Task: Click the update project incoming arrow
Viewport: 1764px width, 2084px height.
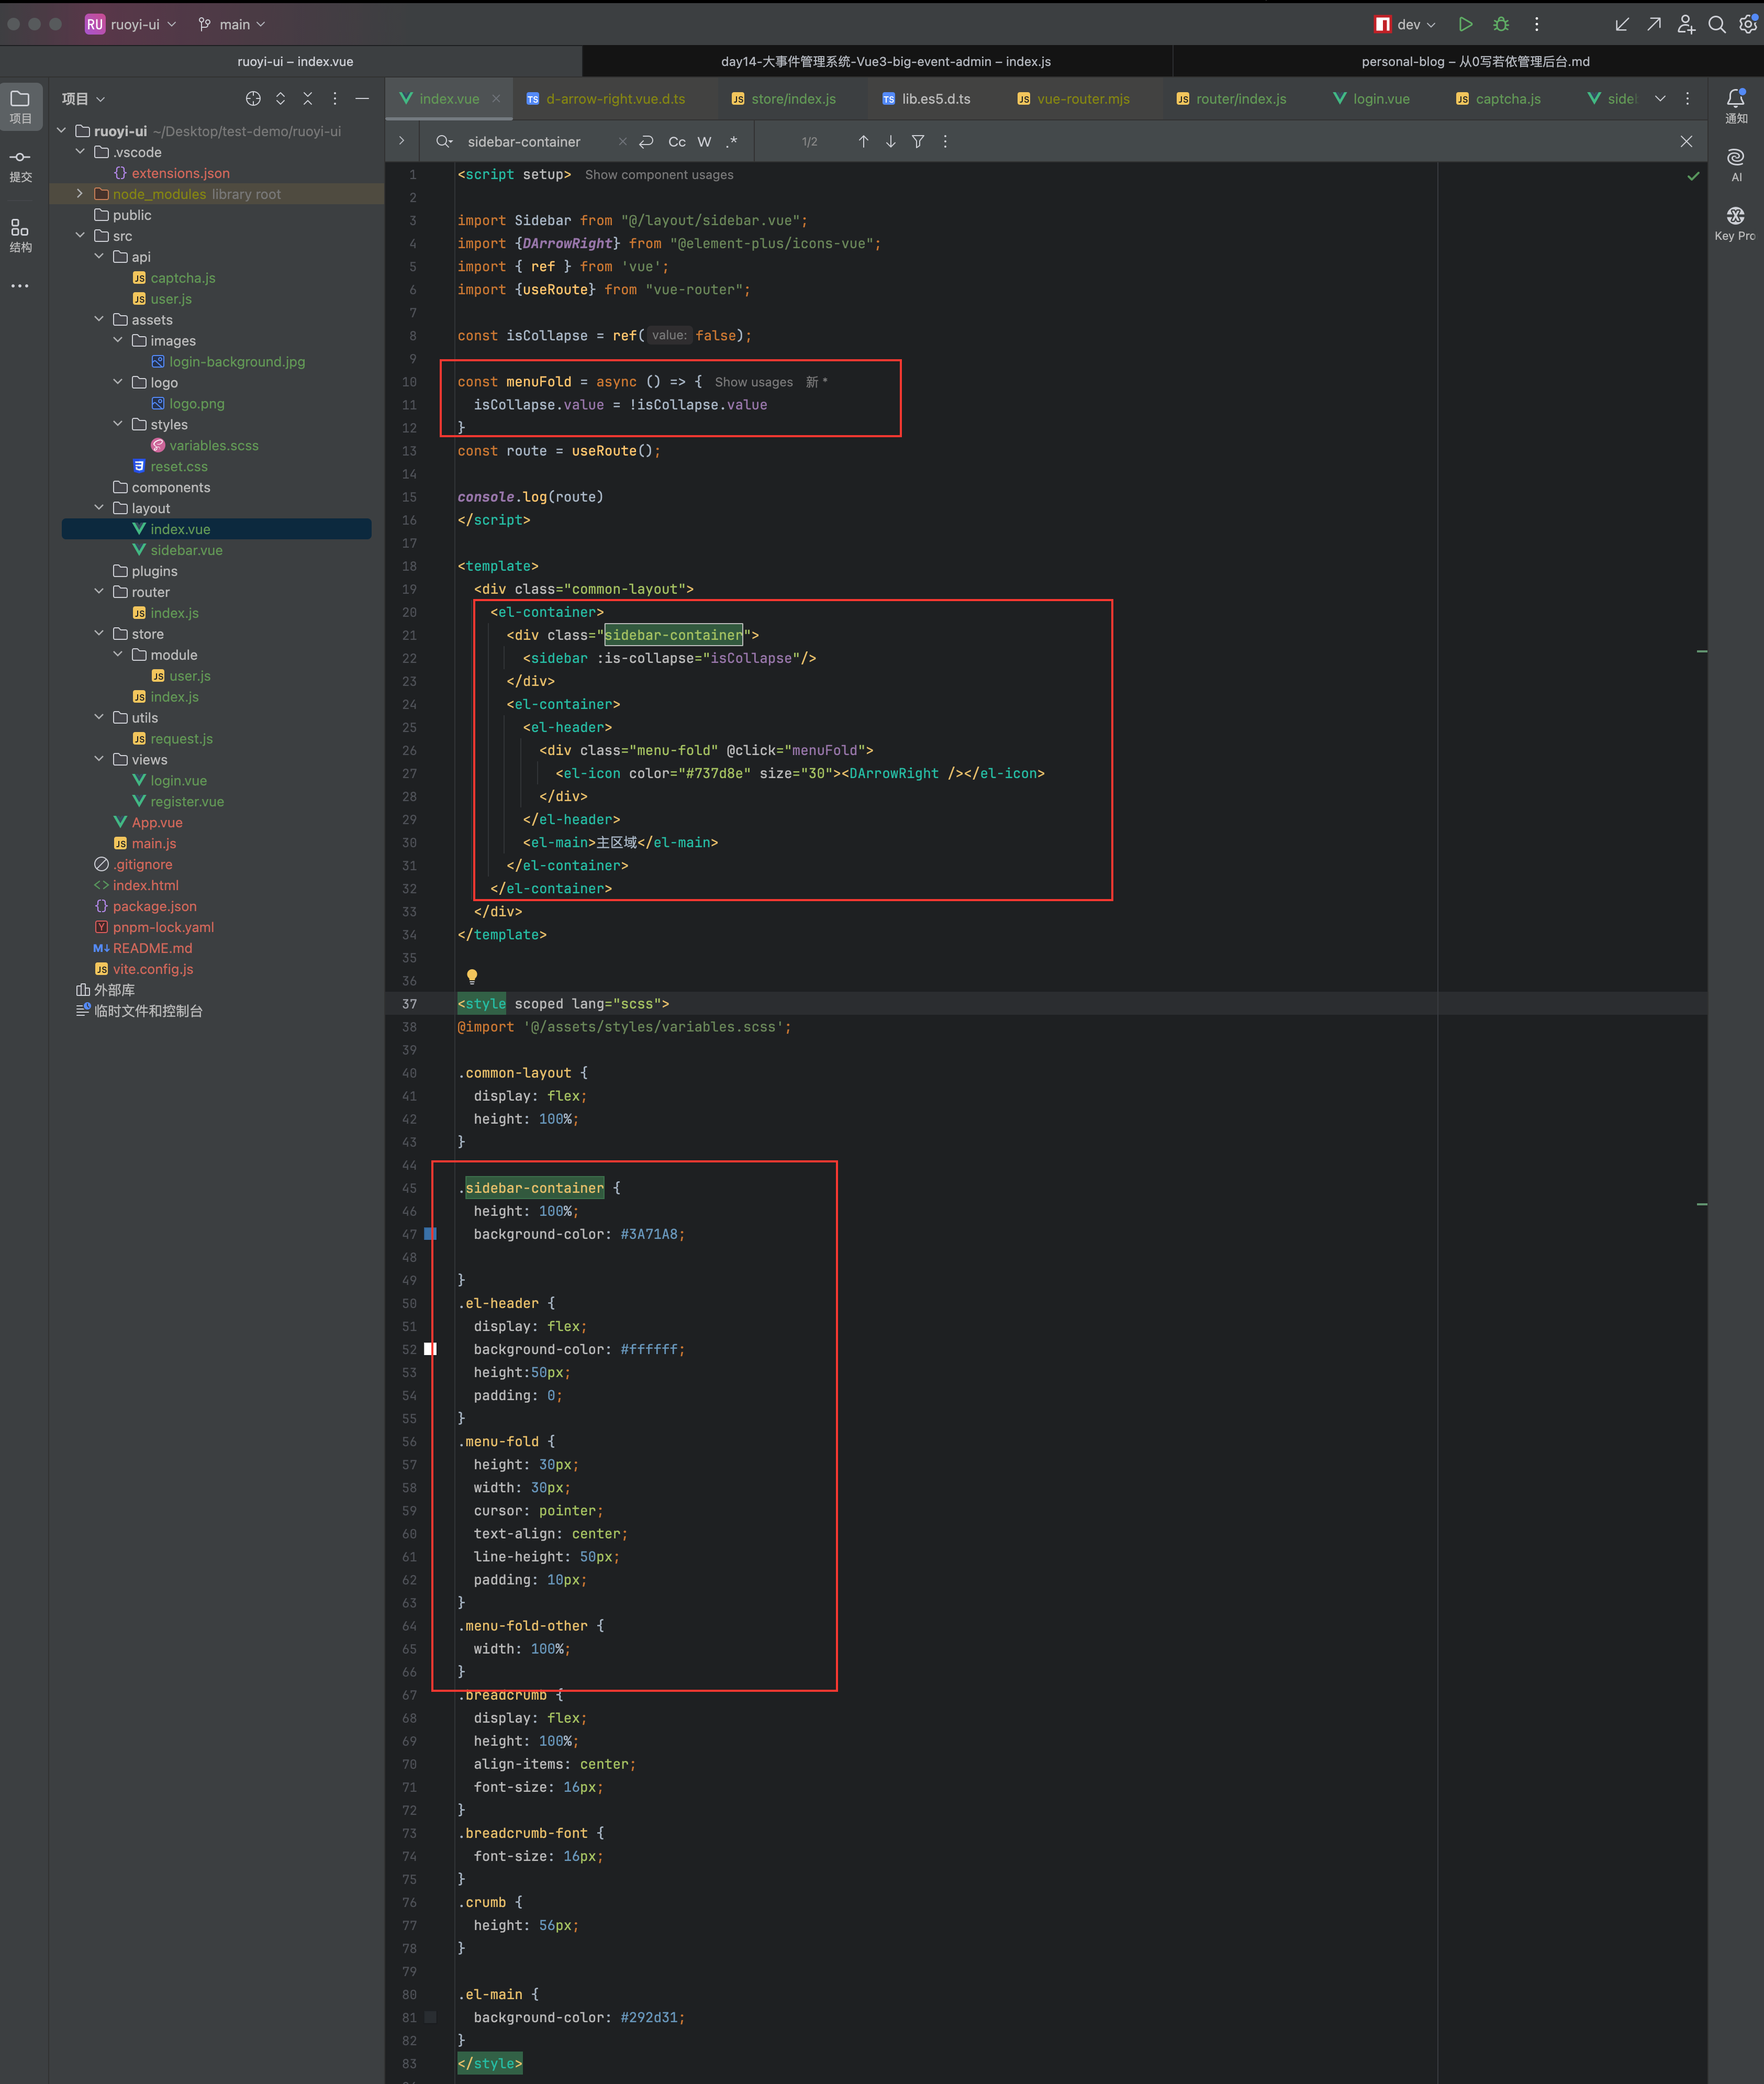Action: click(x=1622, y=24)
